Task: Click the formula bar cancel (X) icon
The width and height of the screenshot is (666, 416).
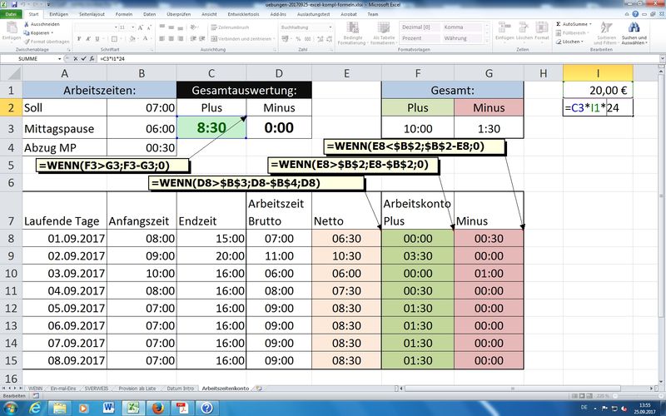Action: 73,60
